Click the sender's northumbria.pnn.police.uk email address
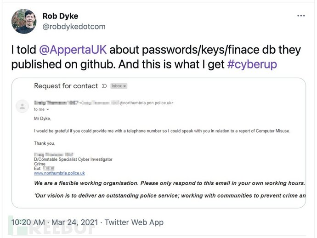The image size is (317, 238). (x=146, y=103)
